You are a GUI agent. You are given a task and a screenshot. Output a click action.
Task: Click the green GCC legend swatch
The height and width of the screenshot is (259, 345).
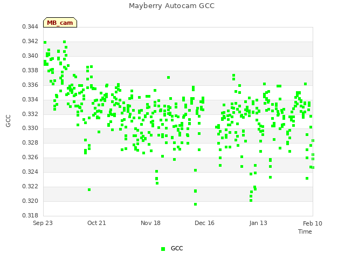click(163, 249)
